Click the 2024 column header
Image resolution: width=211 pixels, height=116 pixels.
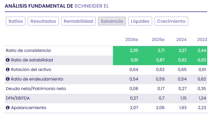pos(181,40)
